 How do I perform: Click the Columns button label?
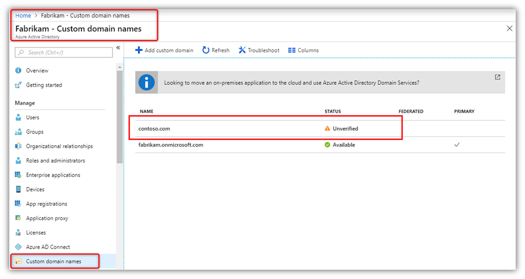tap(308, 50)
